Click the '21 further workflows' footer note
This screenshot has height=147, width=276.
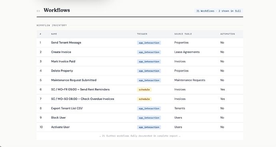(140, 136)
